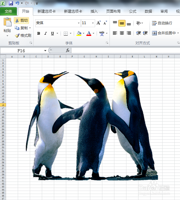
Task: Switch to the 插入 (Insert) tab
Action: pos(94,11)
